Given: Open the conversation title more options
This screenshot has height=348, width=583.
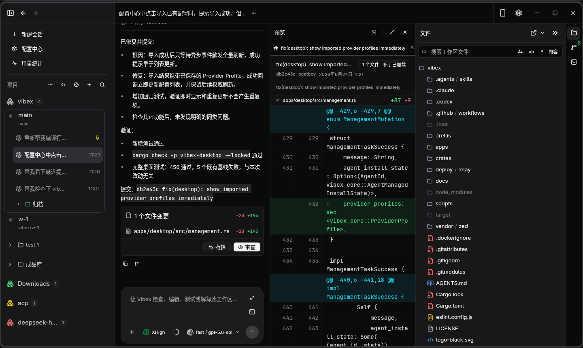Looking at the screenshot, I should pyautogui.click(x=253, y=13).
